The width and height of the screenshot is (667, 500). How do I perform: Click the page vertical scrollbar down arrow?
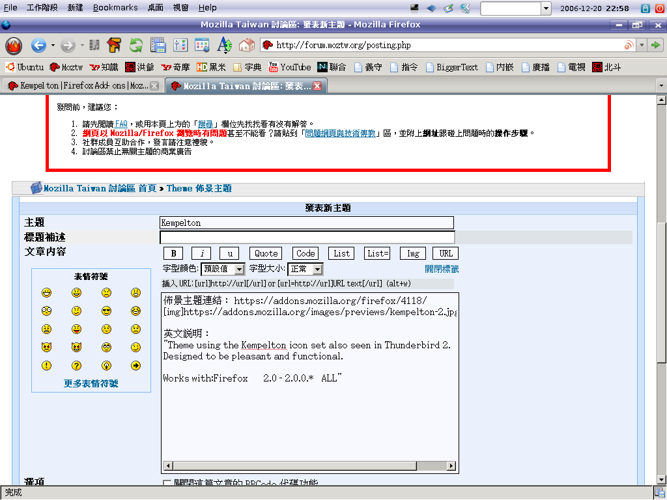click(x=662, y=480)
